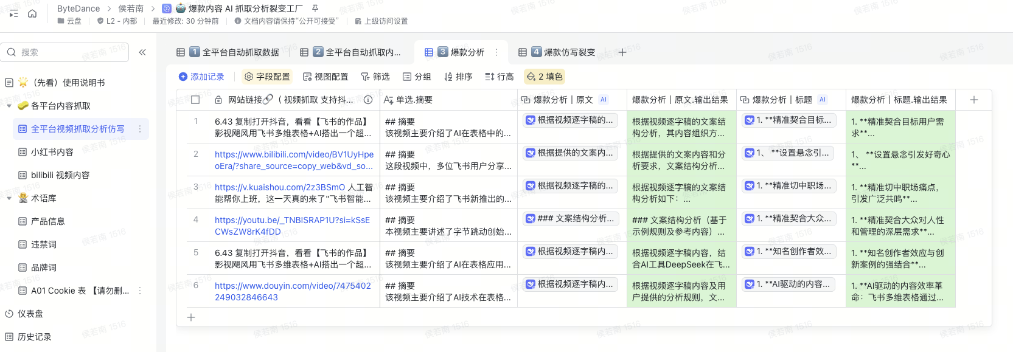
Task: Collapse the 术语库 tree section
Action: pyautogui.click(x=9, y=198)
